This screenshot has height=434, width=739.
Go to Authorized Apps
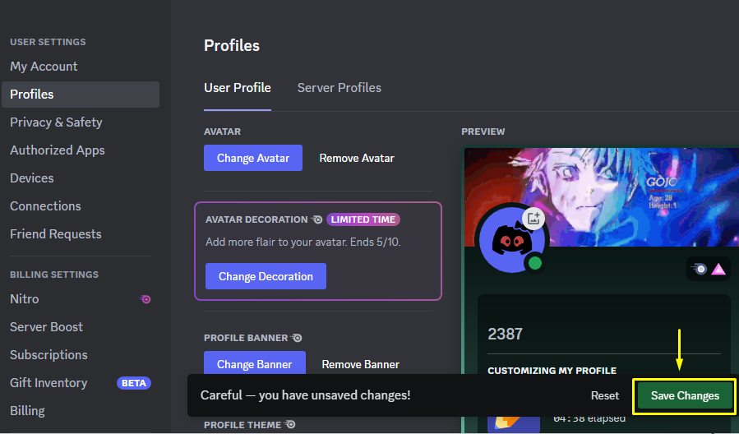point(58,150)
